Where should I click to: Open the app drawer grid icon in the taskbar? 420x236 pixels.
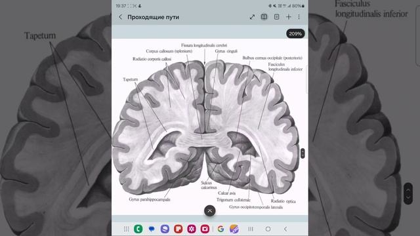click(127, 229)
